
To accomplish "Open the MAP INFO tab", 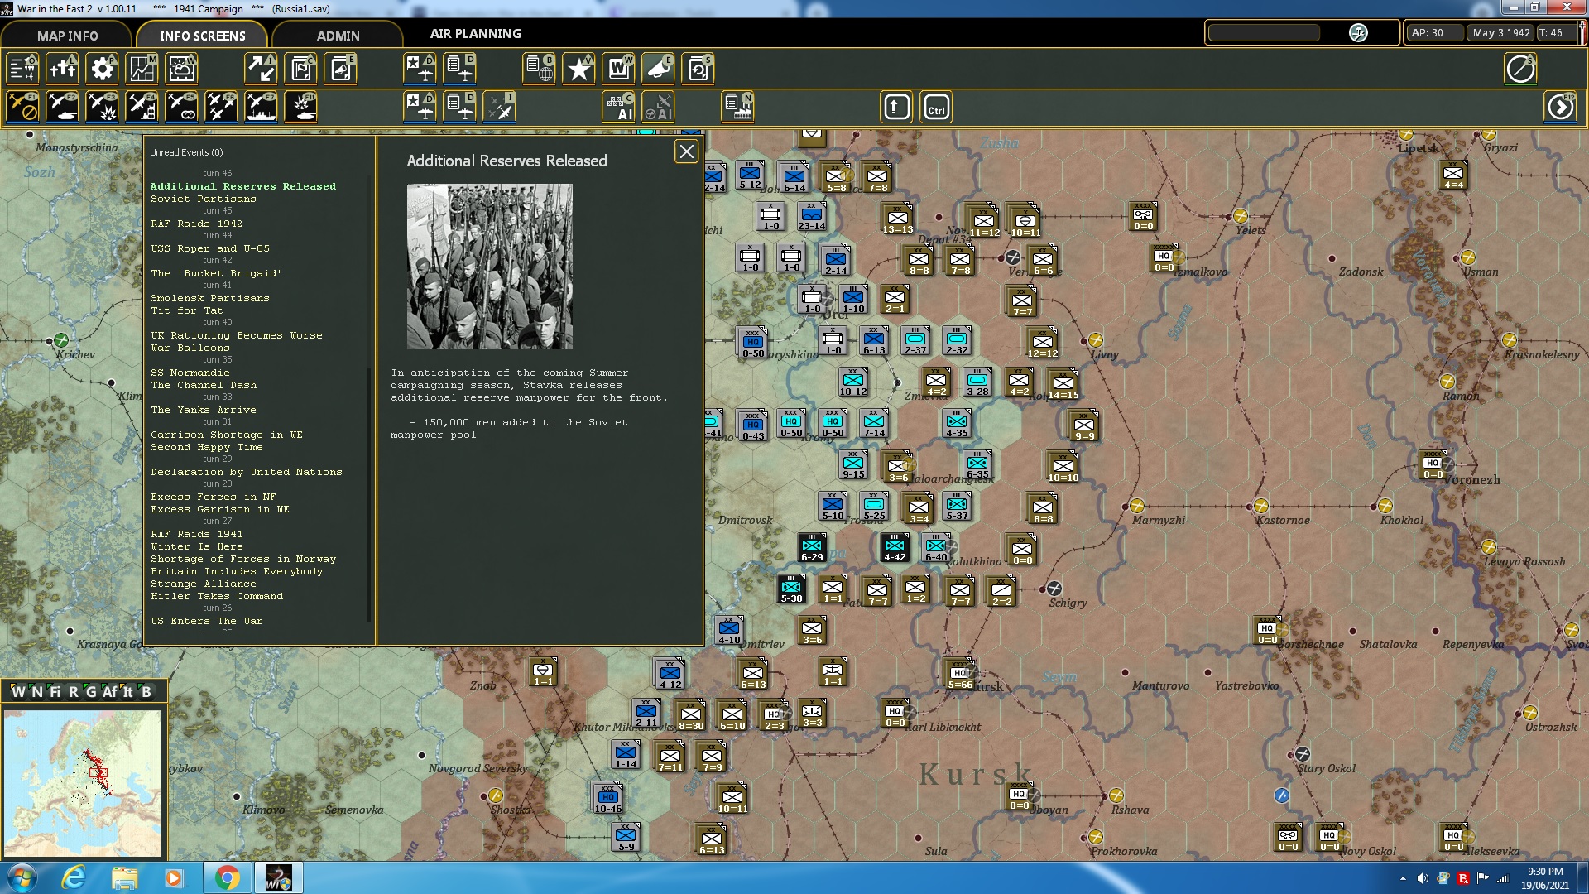I will coord(66,36).
